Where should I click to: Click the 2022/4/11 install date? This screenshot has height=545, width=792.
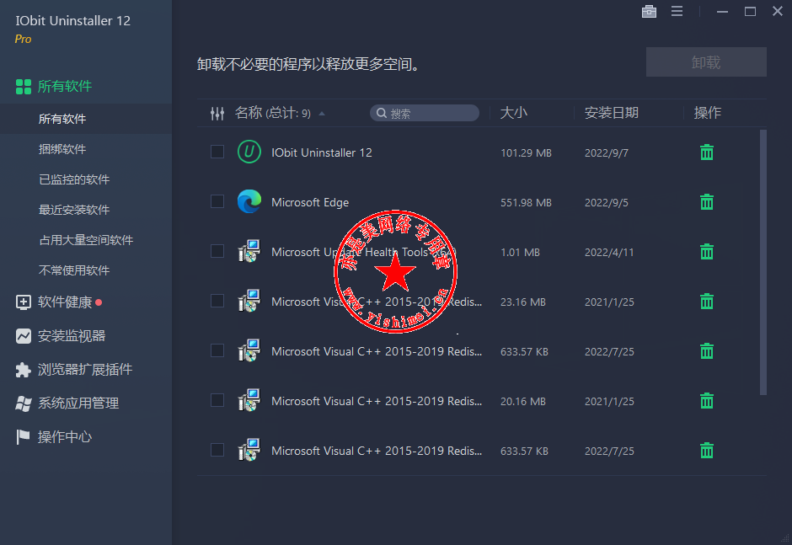609,252
